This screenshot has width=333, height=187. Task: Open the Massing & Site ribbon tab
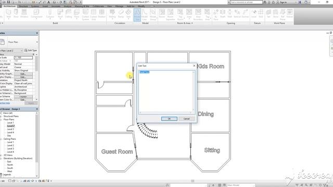click(x=82, y=6)
